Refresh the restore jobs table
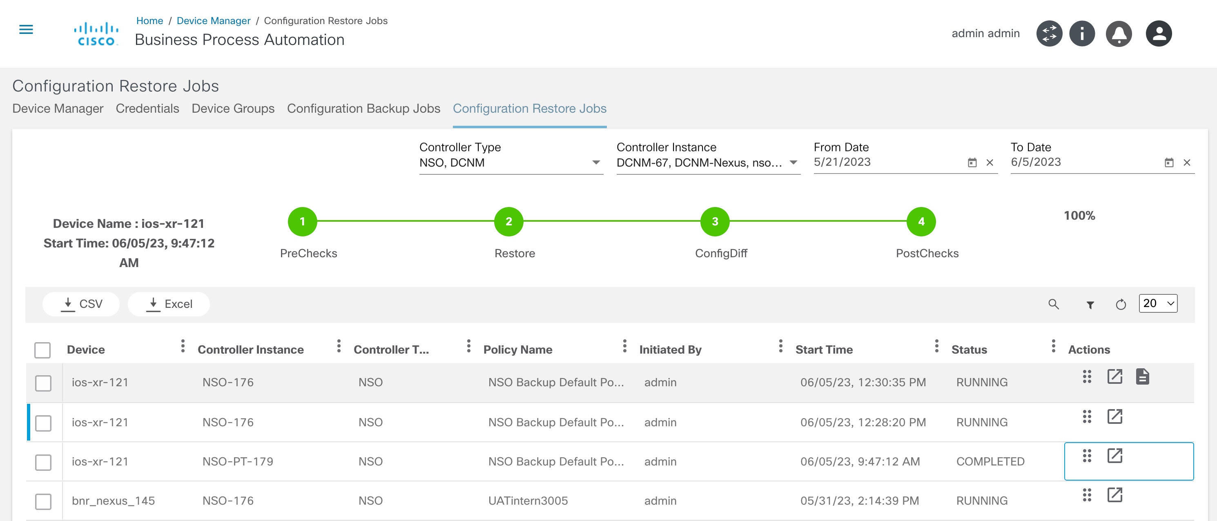 (x=1121, y=305)
